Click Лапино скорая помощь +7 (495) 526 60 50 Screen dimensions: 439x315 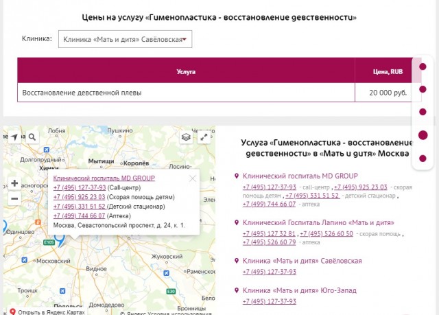pyautogui.click(x=327, y=234)
